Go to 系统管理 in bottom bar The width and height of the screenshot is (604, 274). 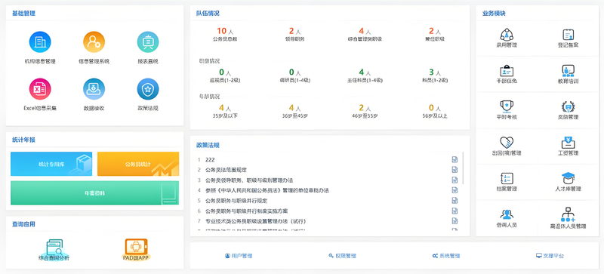(446, 255)
